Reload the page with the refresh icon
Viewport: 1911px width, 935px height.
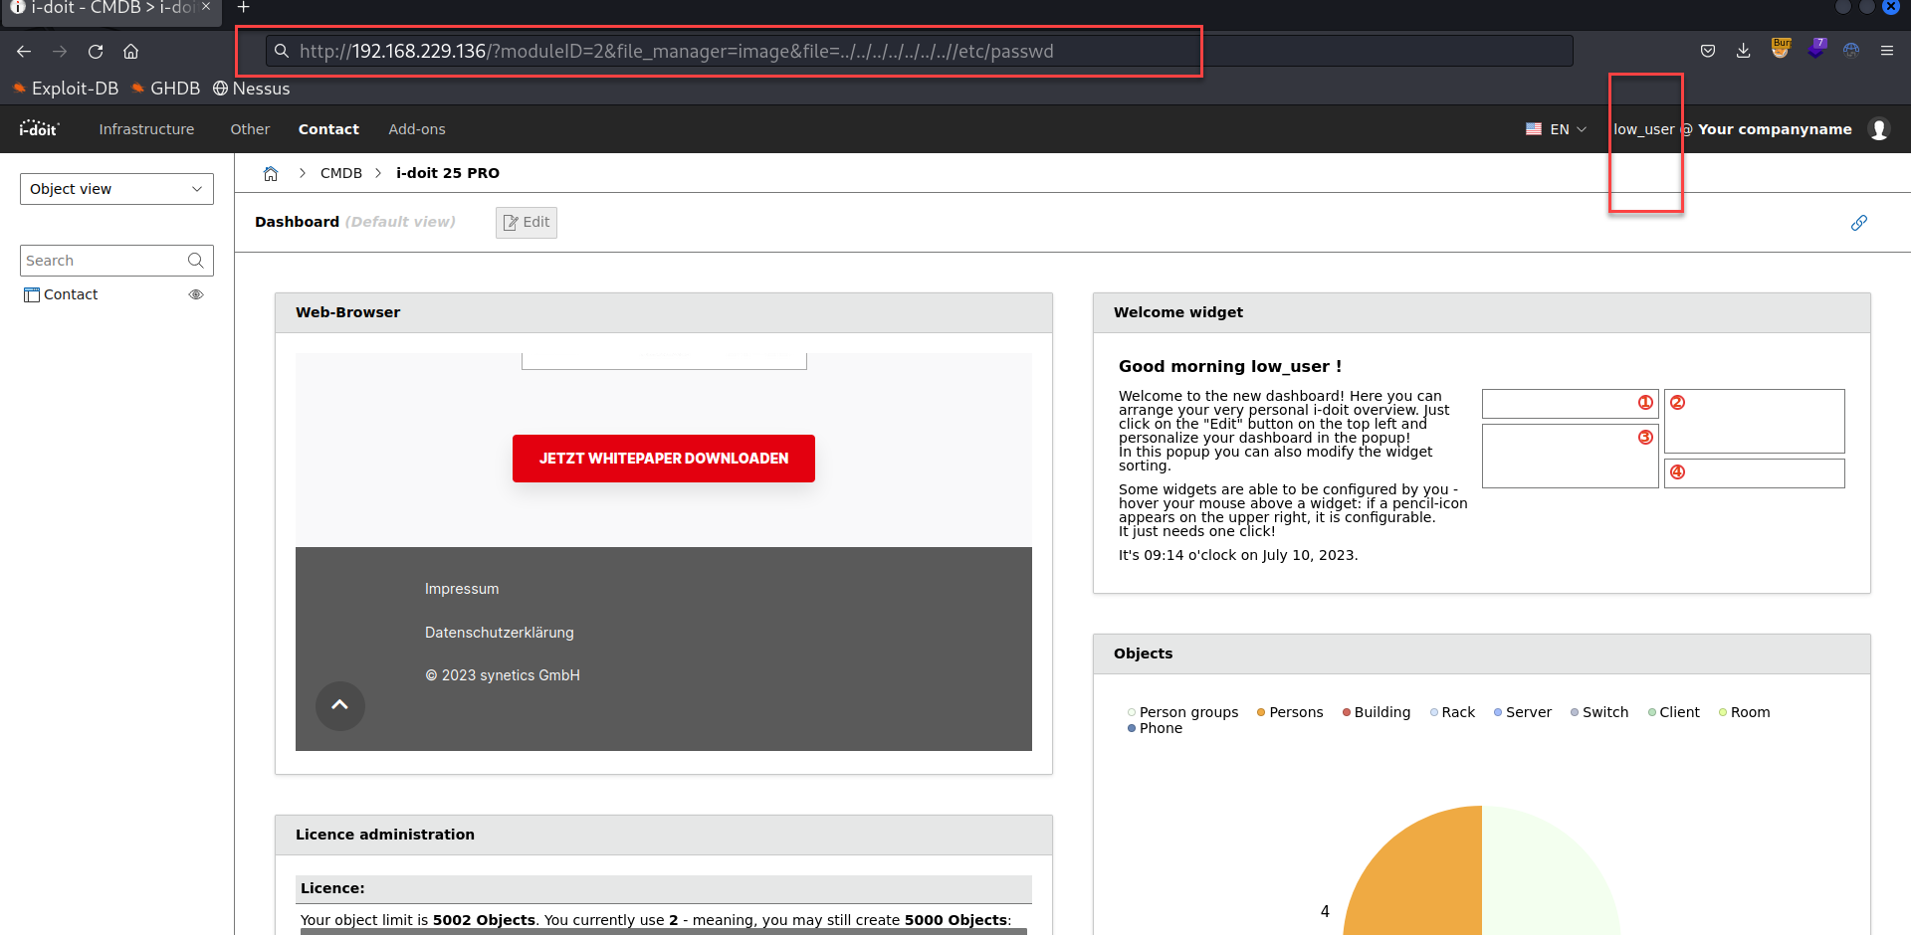[x=96, y=51]
